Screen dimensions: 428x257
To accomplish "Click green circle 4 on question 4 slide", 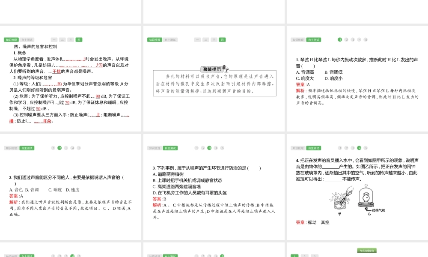I will click(x=359, y=148).
